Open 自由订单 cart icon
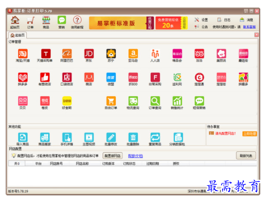 [111, 102]
